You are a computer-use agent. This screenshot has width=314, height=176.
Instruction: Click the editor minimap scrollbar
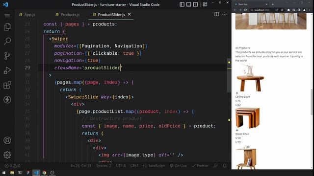(x=229, y=75)
